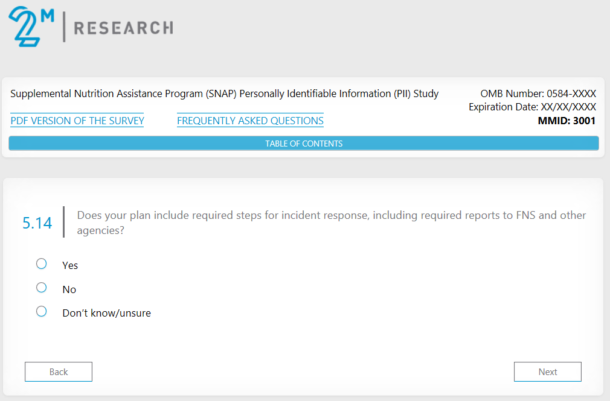Click the vertical divider beside 5.14

[x=63, y=222]
